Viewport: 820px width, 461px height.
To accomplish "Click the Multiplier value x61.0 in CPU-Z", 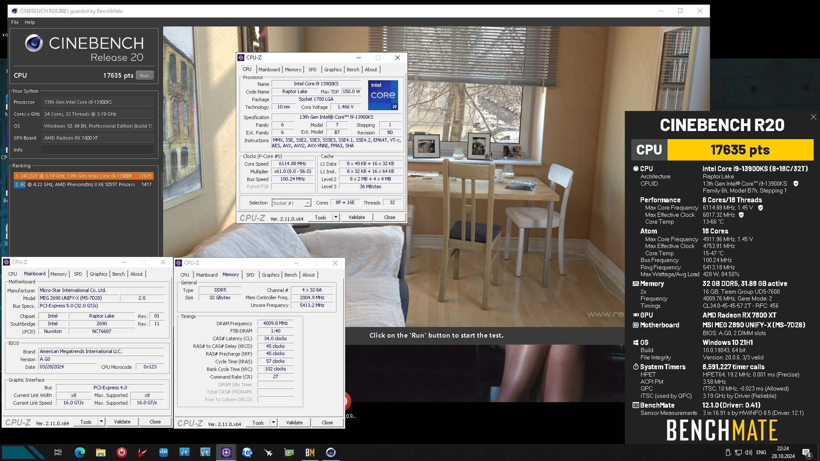I will (293, 171).
